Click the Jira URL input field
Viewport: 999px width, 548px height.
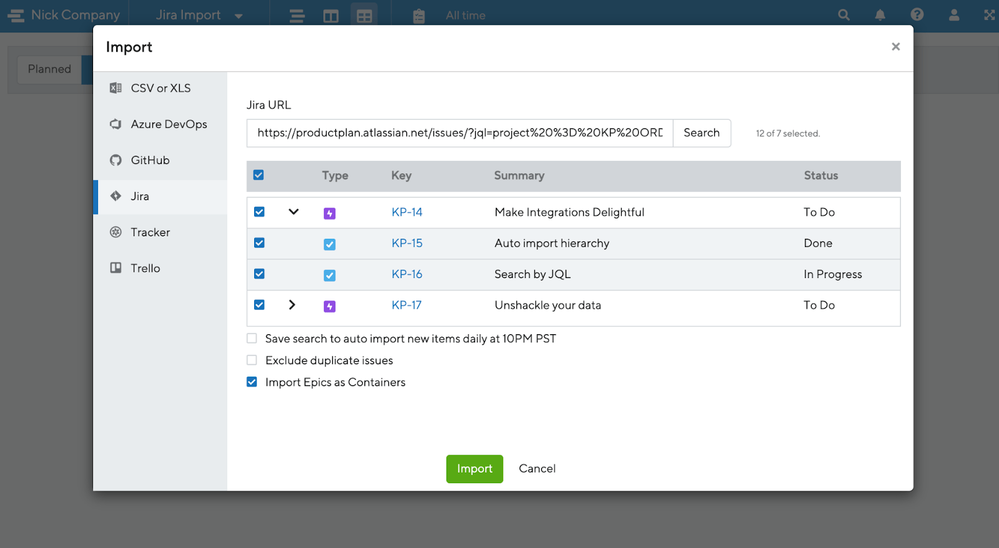460,133
